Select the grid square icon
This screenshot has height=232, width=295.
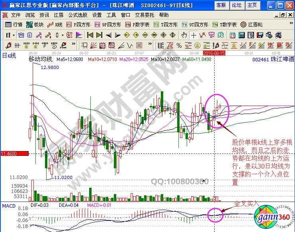139,45
